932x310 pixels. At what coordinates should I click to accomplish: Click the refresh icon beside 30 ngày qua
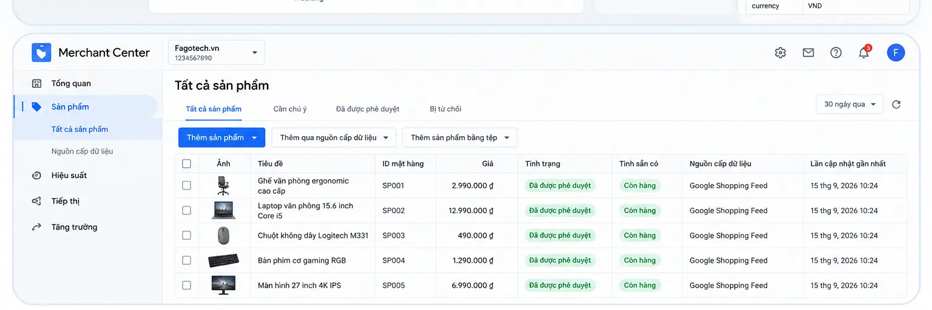896,104
